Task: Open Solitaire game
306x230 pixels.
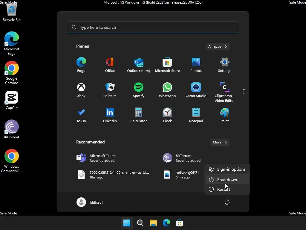Action: (110, 90)
